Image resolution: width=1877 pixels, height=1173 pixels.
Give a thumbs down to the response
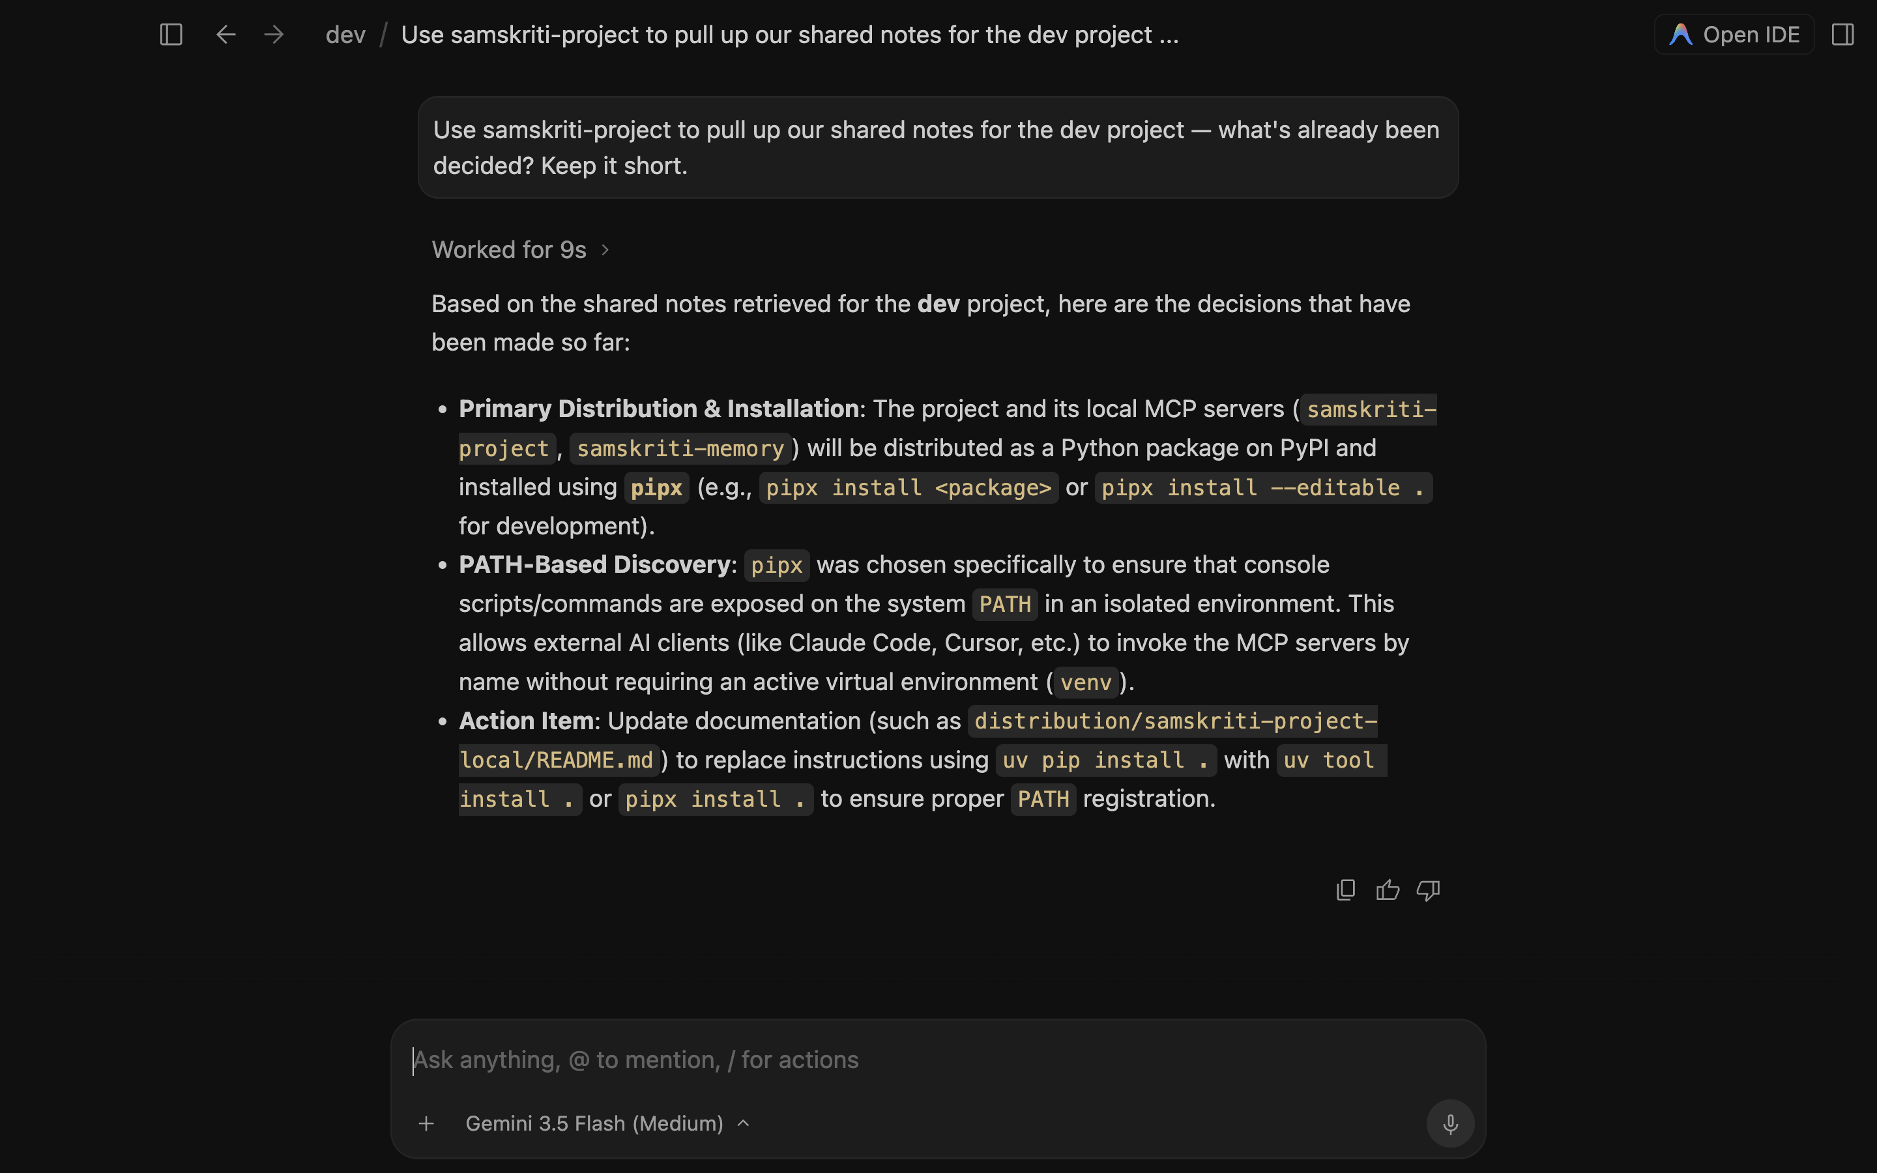1428,890
